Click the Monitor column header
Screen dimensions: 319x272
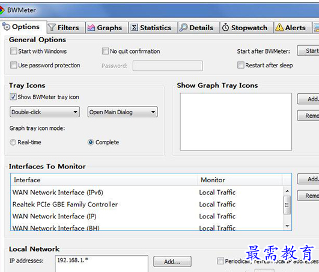[x=240, y=180]
